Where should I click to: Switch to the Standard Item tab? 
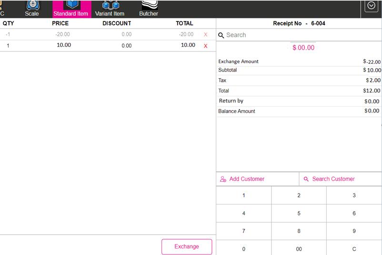click(x=71, y=9)
